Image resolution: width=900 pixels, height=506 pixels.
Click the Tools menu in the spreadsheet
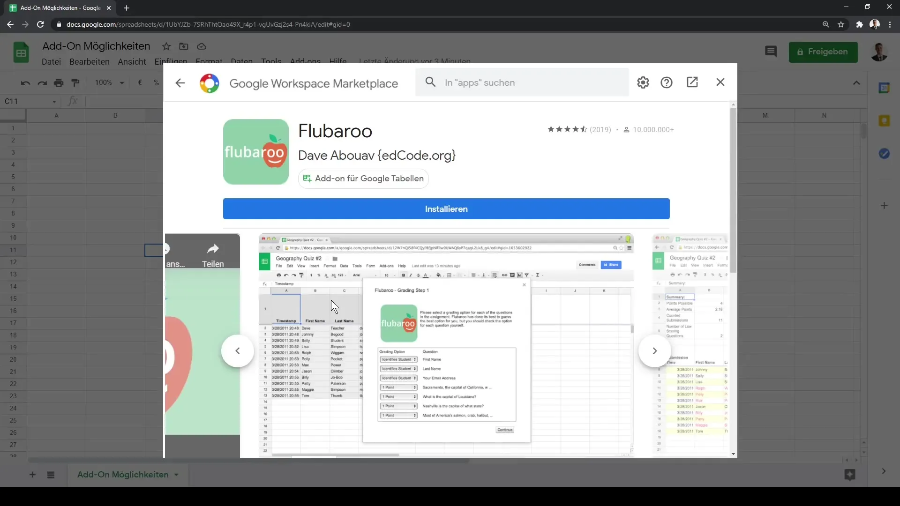click(271, 61)
